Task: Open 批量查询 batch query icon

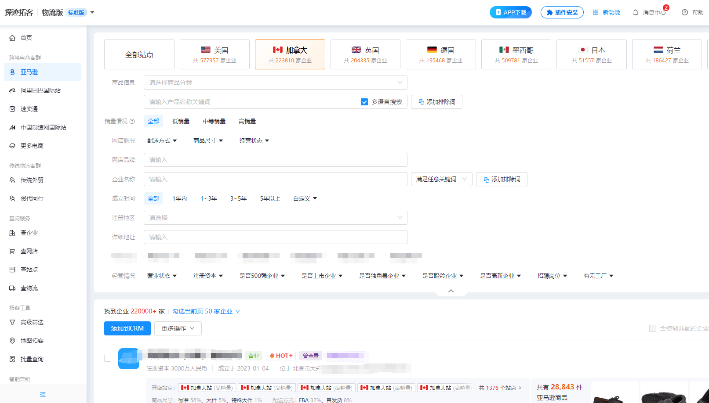Action: click(12, 359)
